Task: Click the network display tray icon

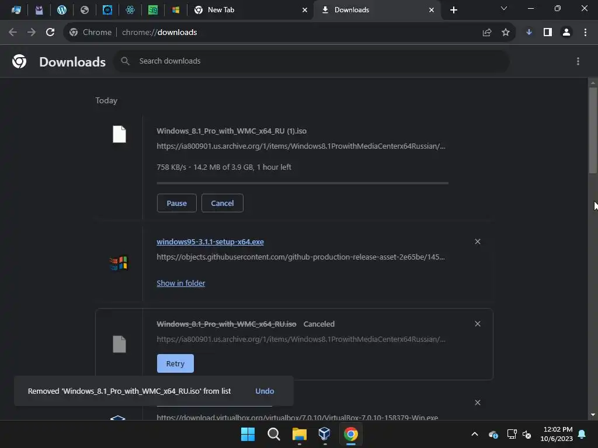Action: 512,434
